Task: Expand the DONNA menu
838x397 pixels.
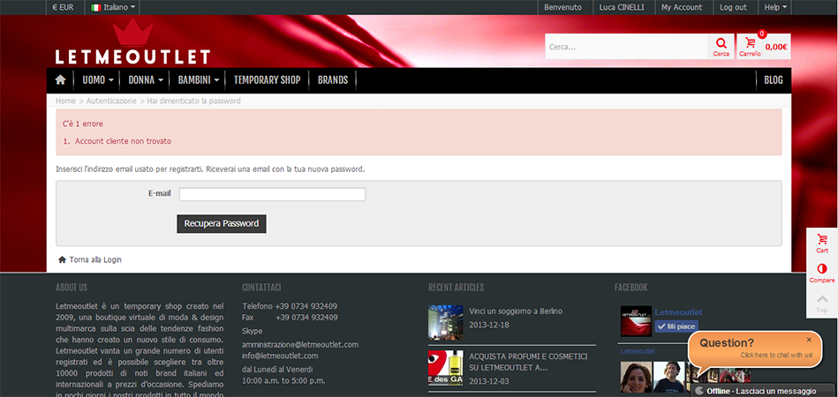Action: coord(146,80)
